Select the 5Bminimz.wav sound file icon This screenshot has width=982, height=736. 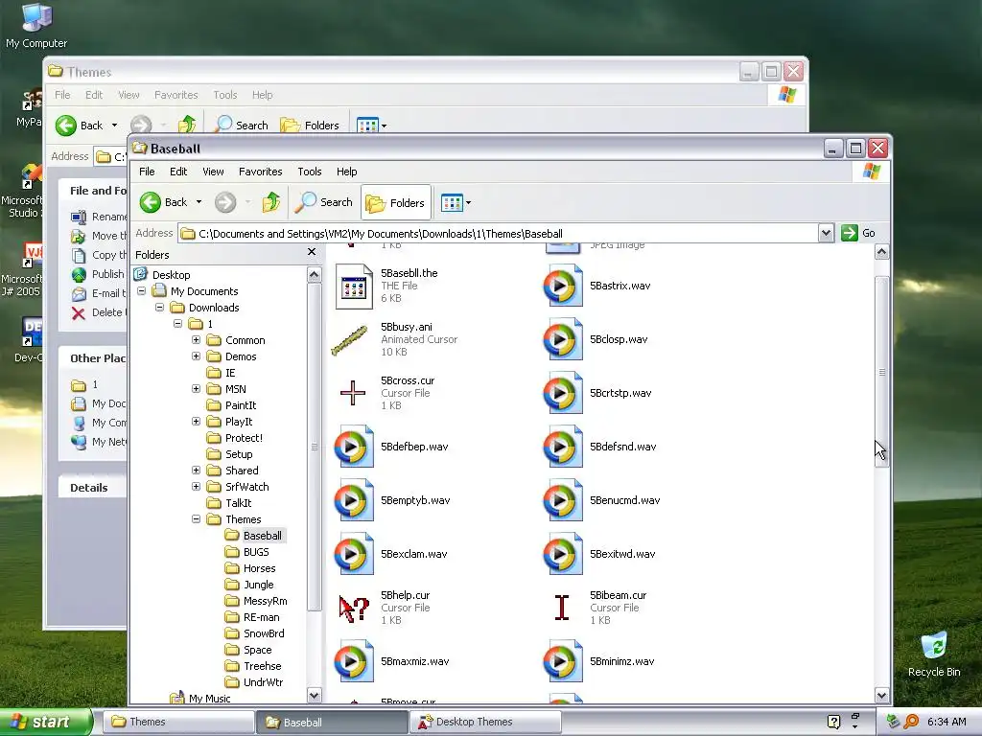pyautogui.click(x=562, y=661)
